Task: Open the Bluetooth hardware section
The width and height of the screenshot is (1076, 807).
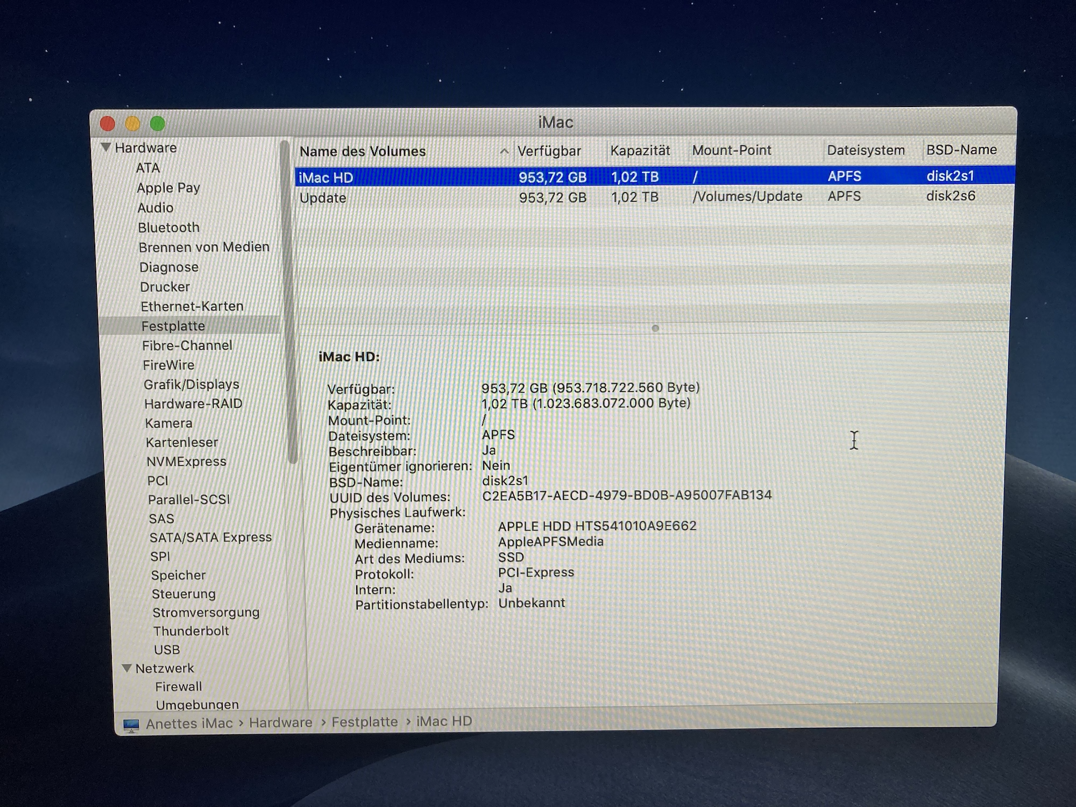Action: click(168, 228)
